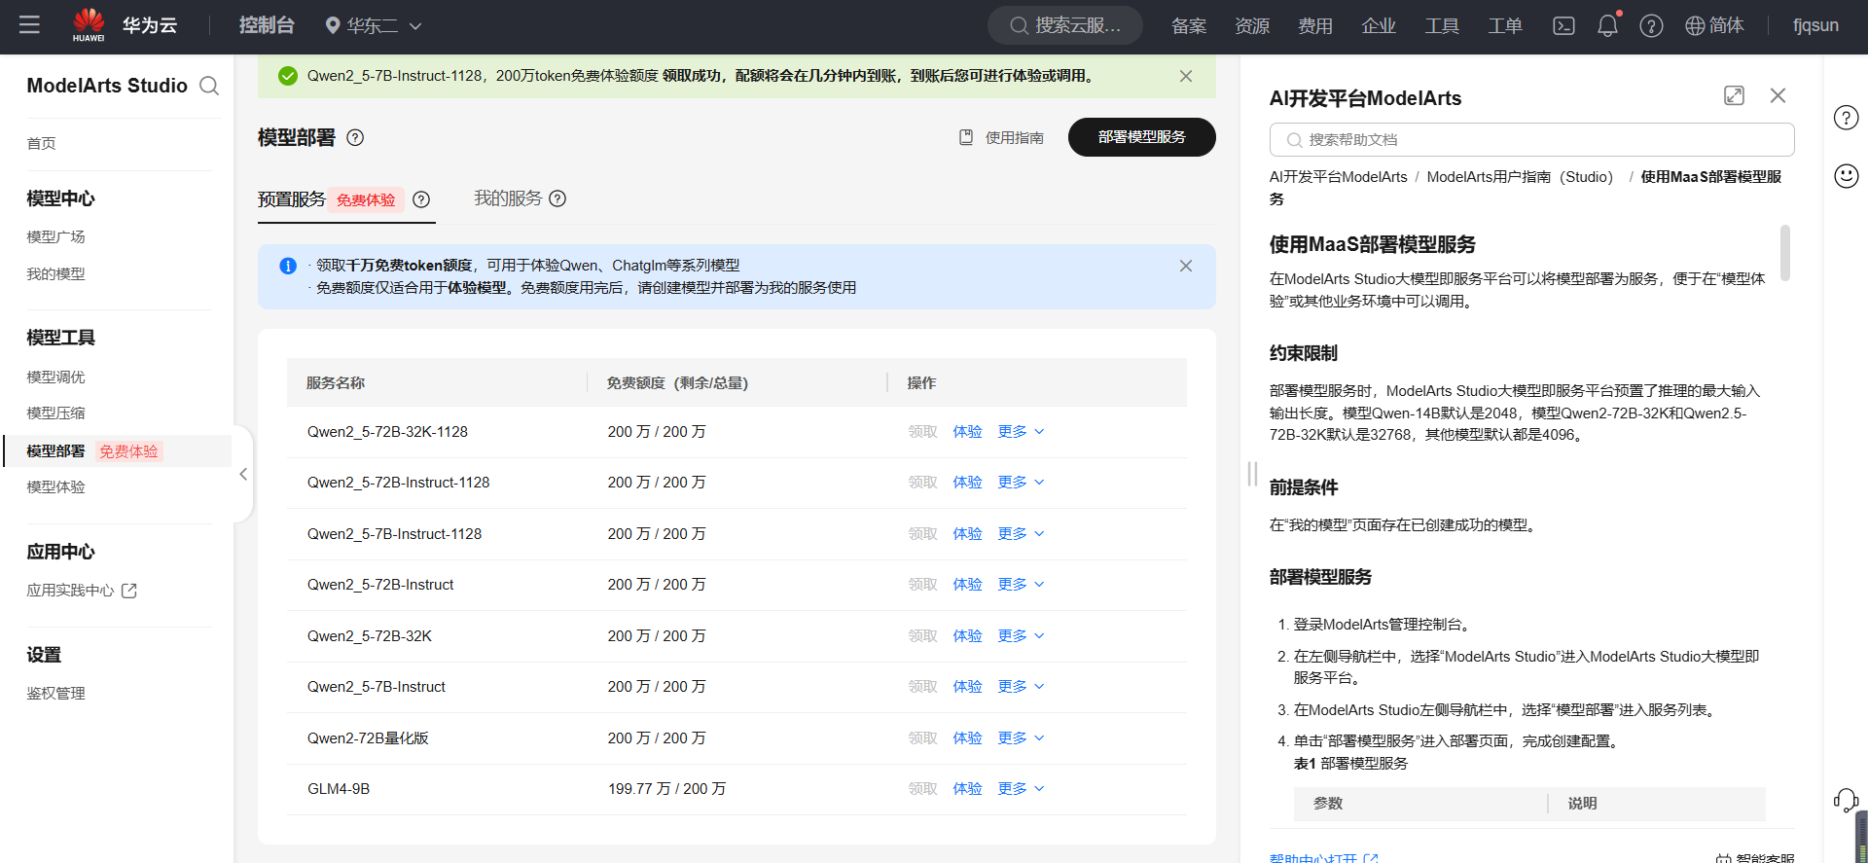Open the top bar help icon

1651,26
